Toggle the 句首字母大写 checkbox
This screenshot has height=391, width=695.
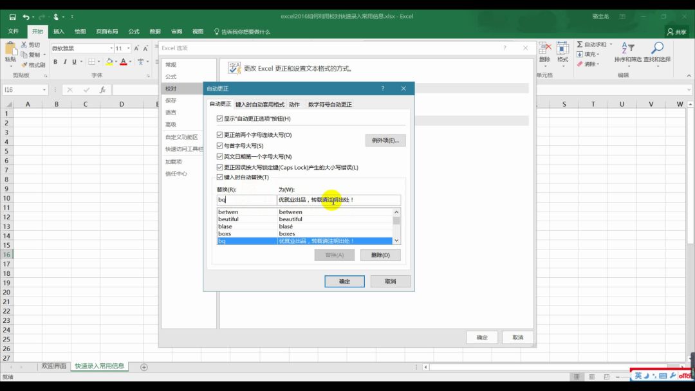[x=220, y=146]
